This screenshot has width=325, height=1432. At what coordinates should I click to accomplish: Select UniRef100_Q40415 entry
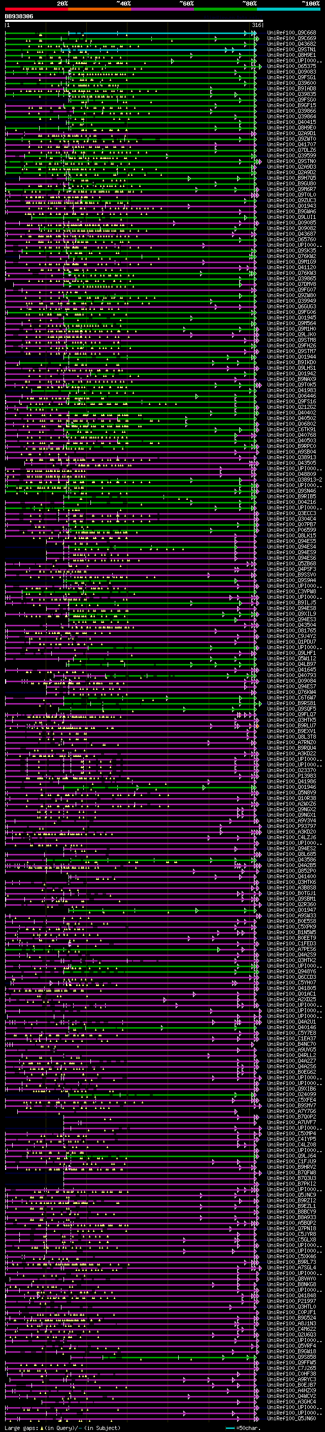(291, 122)
